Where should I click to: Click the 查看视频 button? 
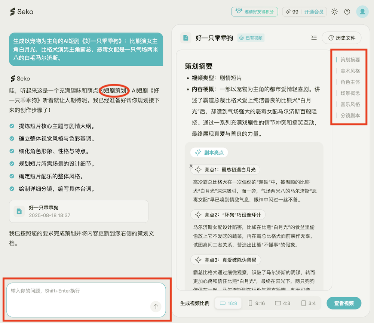344,303
